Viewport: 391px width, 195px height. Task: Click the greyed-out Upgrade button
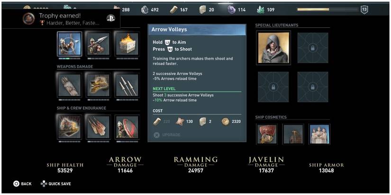(x=167, y=135)
